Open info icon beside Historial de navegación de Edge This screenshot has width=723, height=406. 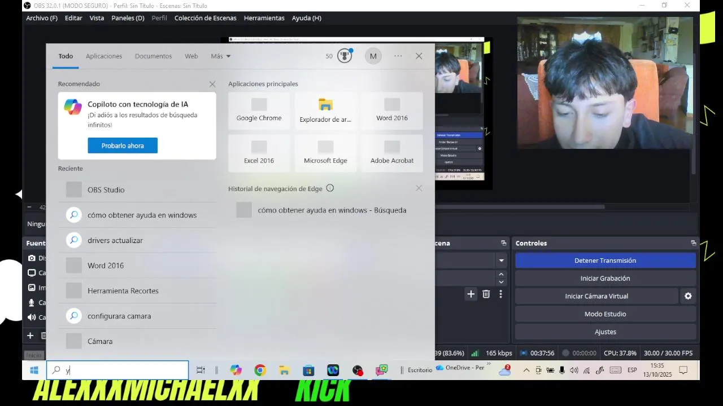[x=330, y=188]
